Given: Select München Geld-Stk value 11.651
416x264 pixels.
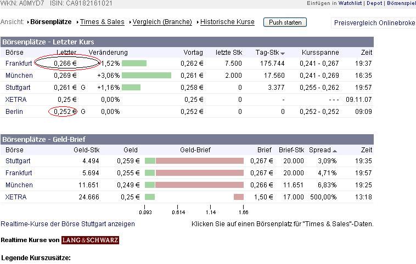Looking at the screenshot, I should [88, 185].
